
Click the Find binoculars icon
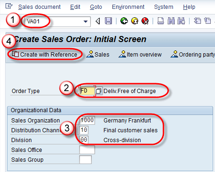tap(171, 21)
